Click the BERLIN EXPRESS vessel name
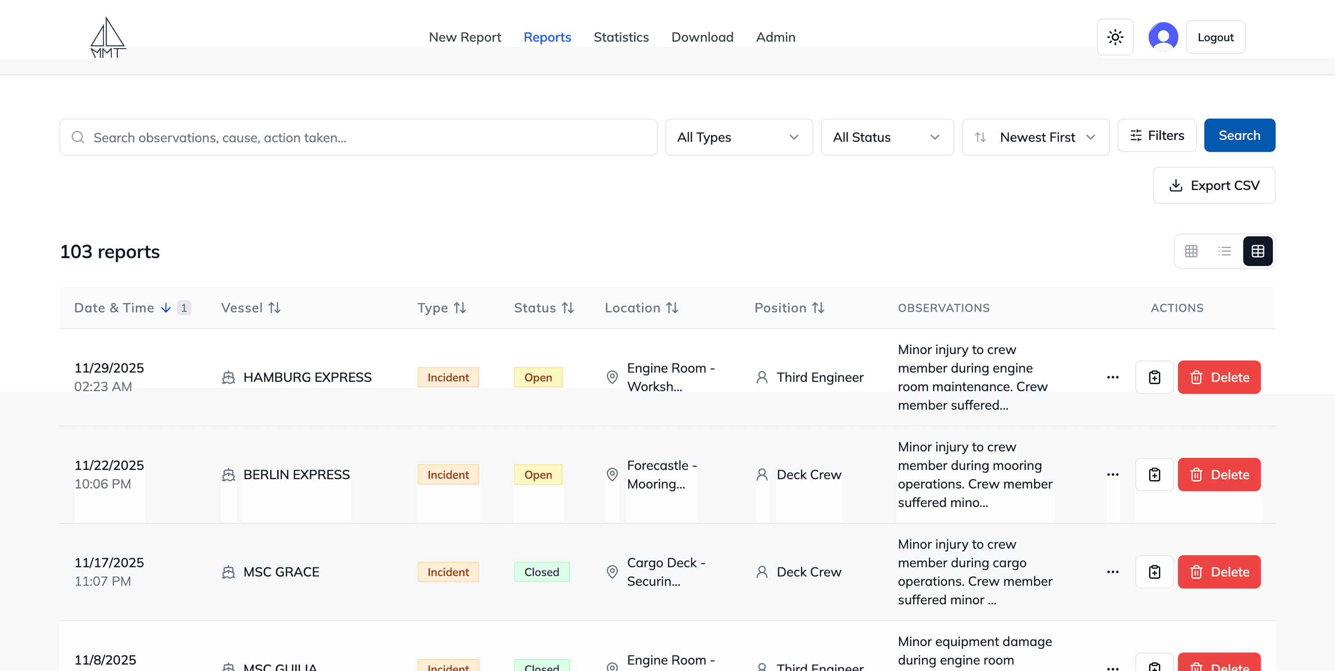The width and height of the screenshot is (1335, 671). [296, 475]
